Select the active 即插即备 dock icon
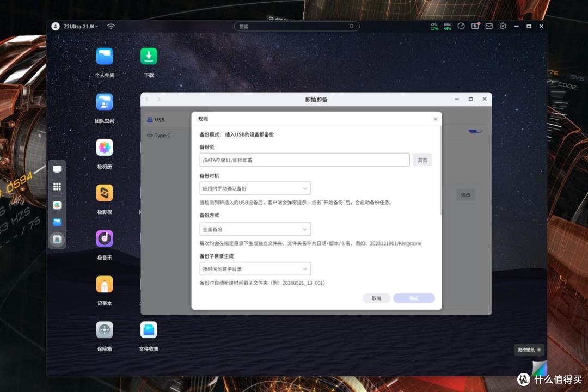The width and height of the screenshot is (588, 392). coord(57,240)
